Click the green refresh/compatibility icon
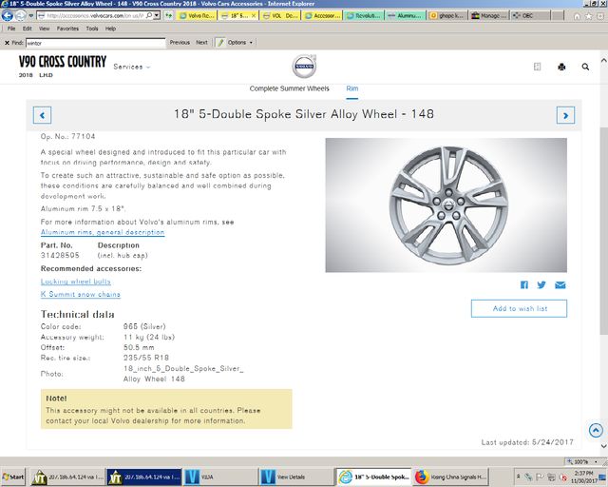Screen dimensions: 608x487 [168, 15]
